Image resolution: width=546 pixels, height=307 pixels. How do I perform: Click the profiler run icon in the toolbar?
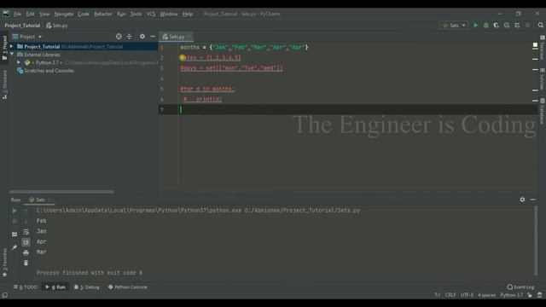pos(507,25)
